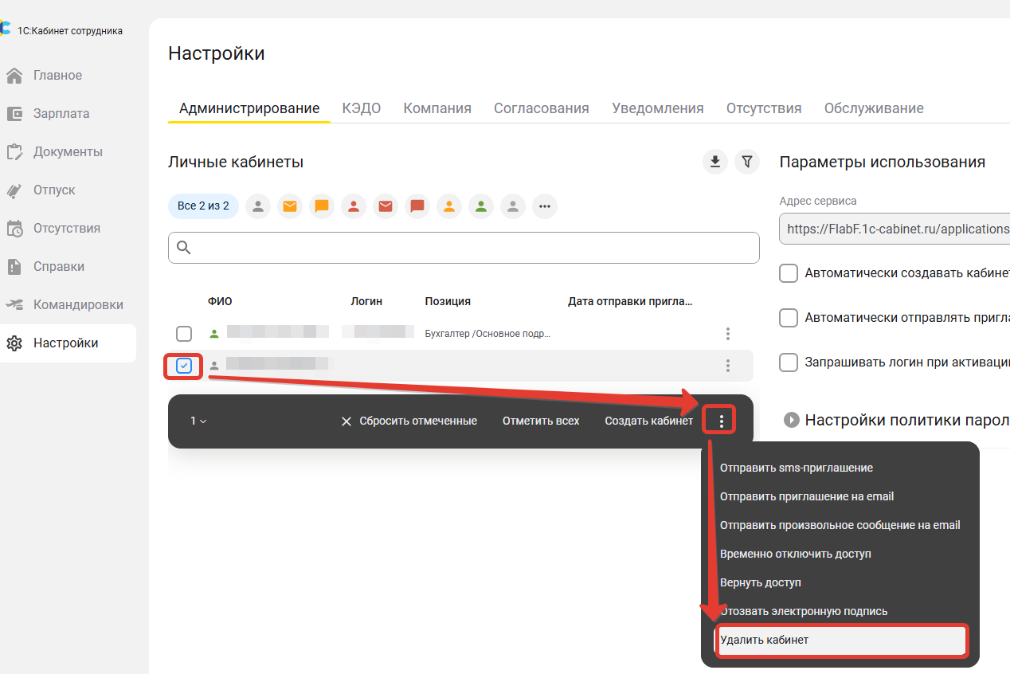The image size is (1010, 674).
Task: Switch to the КЭДО tab
Action: (x=361, y=108)
